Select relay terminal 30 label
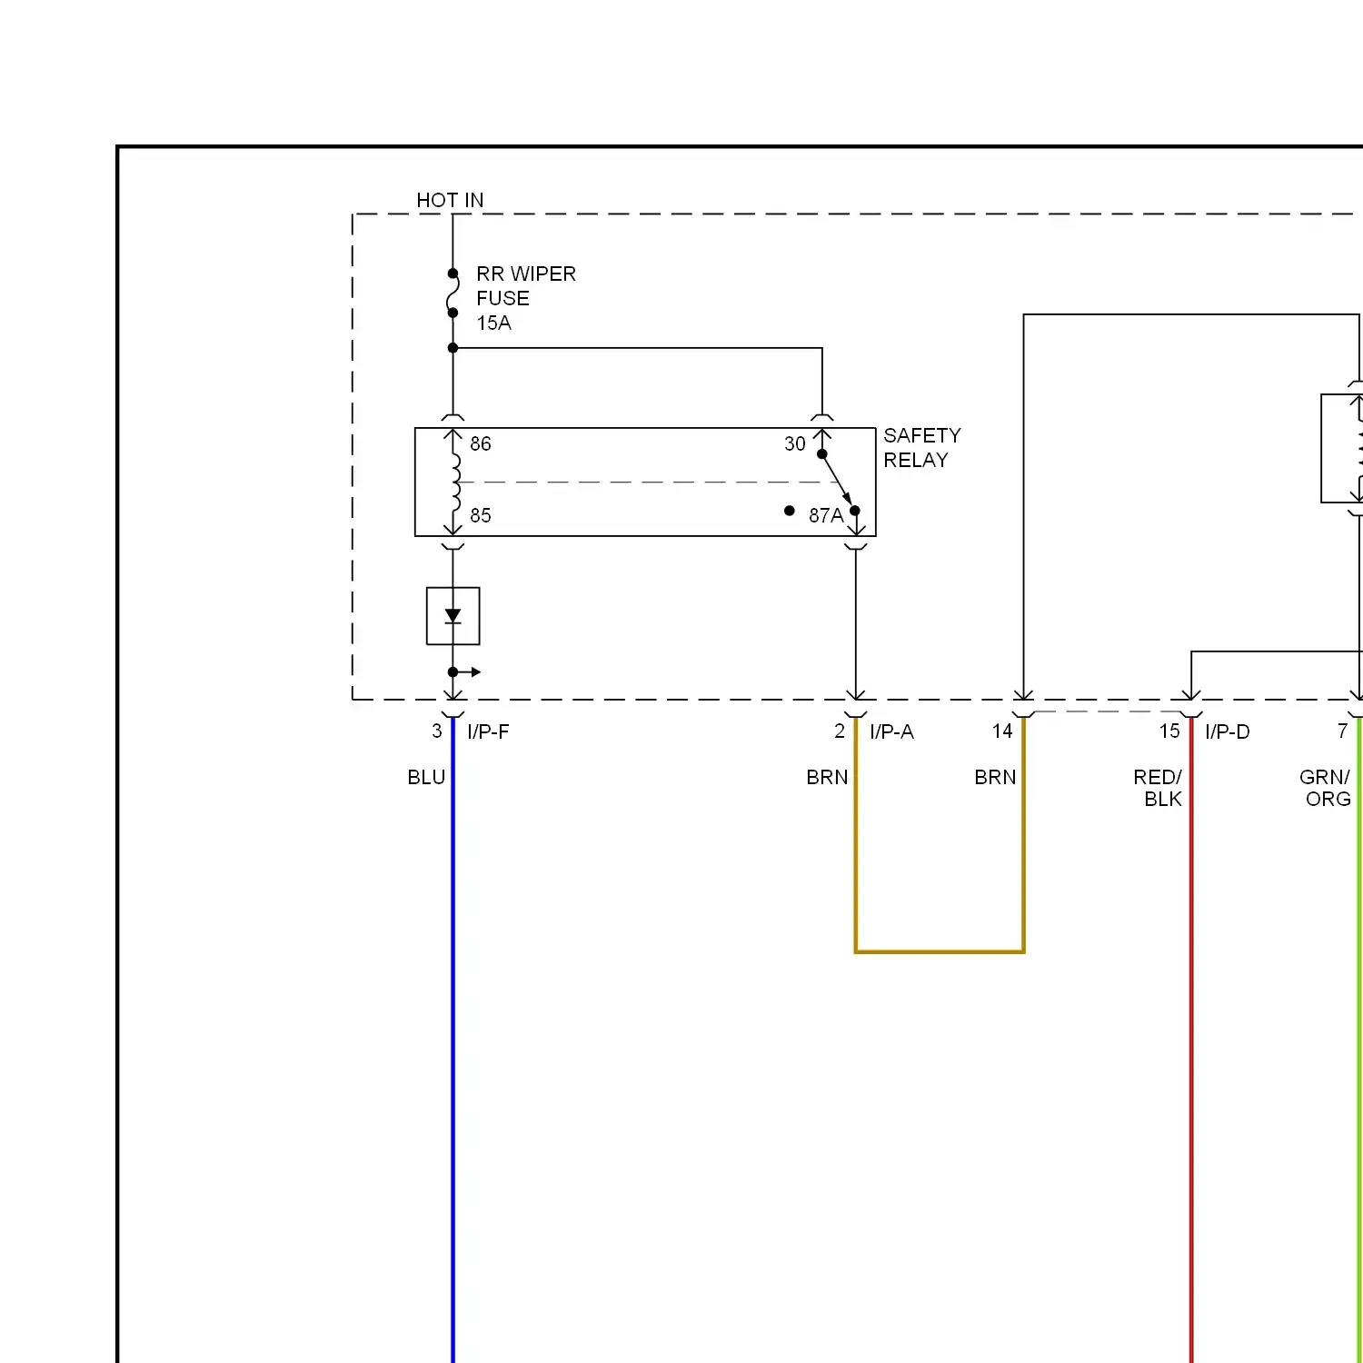The height and width of the screenshot is (1363, 1363). (795, 443)
